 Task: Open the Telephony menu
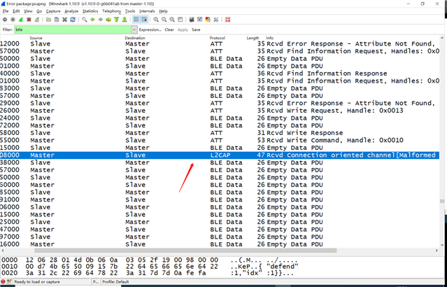111,11
